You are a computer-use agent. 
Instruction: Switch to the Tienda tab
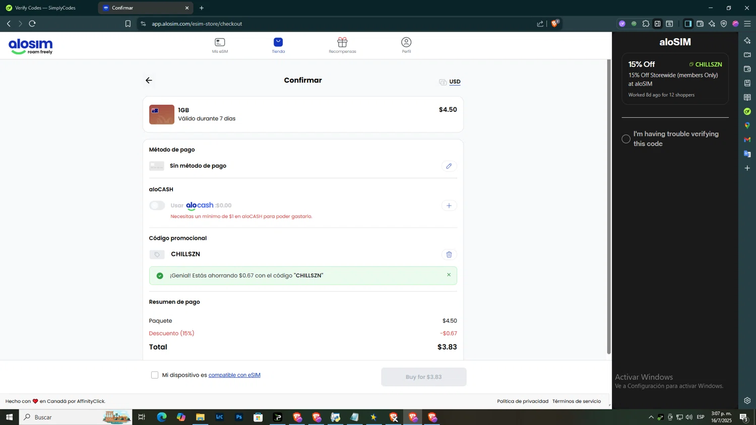click(278, 45)
